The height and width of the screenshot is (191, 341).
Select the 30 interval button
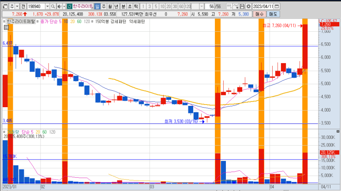[x=175, y=6]
